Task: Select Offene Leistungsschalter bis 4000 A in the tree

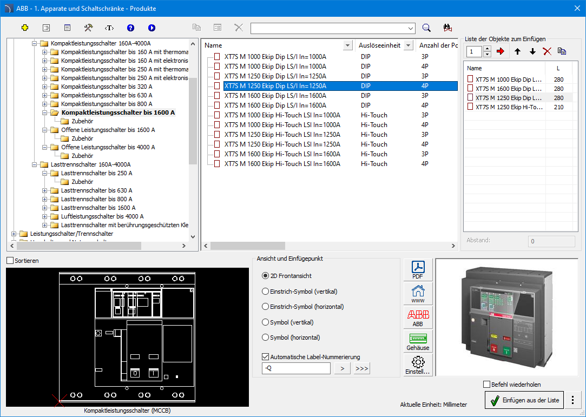Action: pos(108,147)
